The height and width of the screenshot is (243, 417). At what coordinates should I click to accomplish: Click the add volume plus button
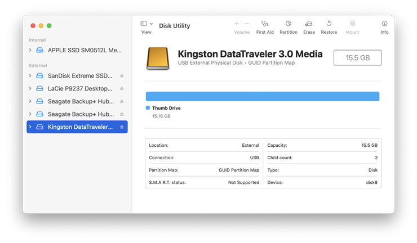(x=237, y=24)
